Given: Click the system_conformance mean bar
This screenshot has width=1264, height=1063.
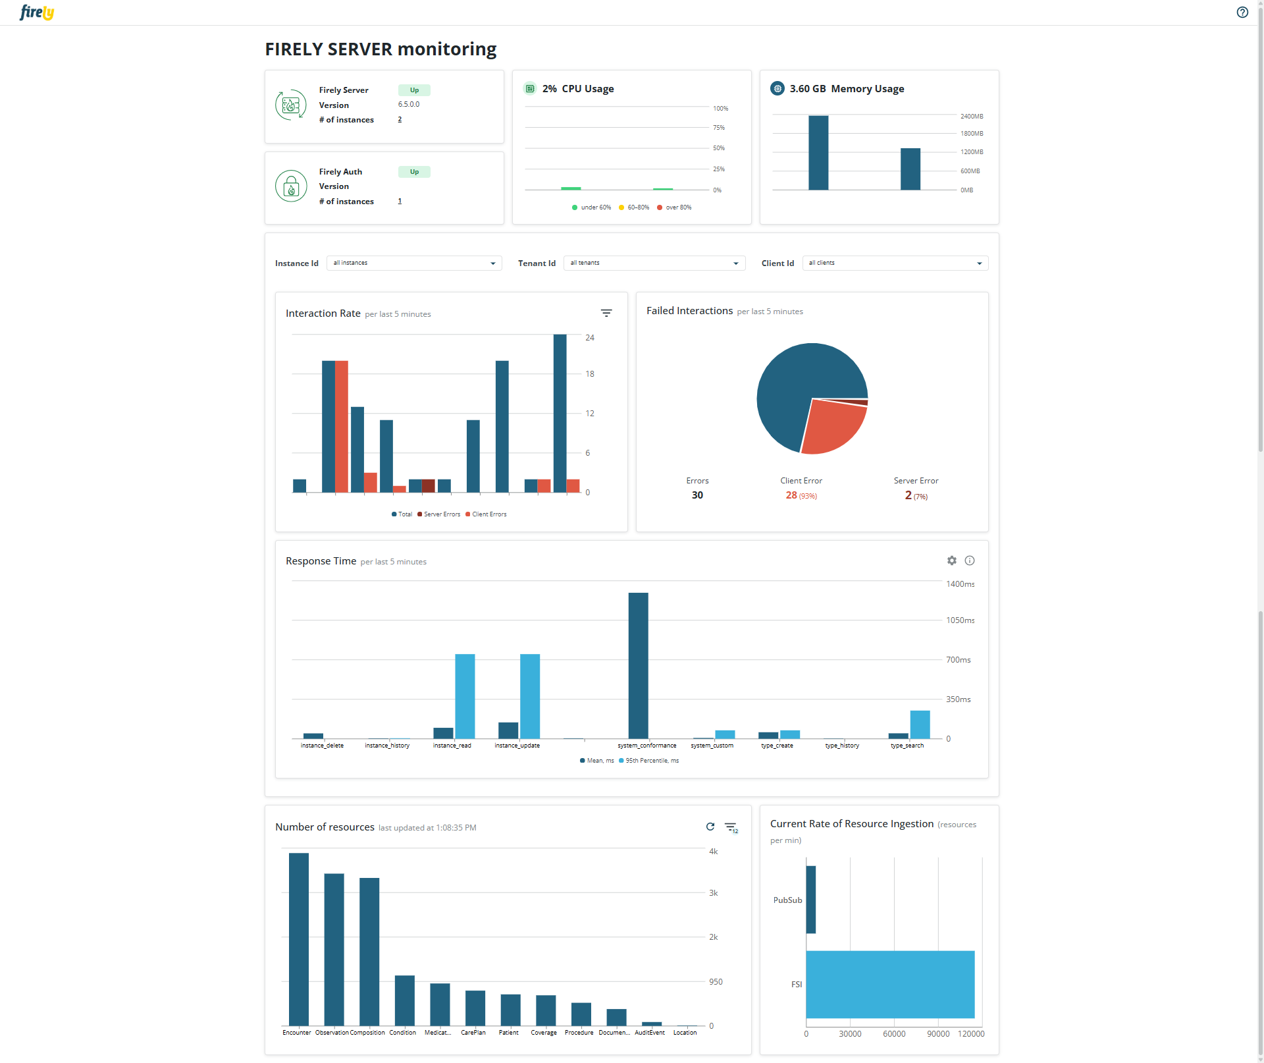Looking at the screenshot, I should pos(638,665).
